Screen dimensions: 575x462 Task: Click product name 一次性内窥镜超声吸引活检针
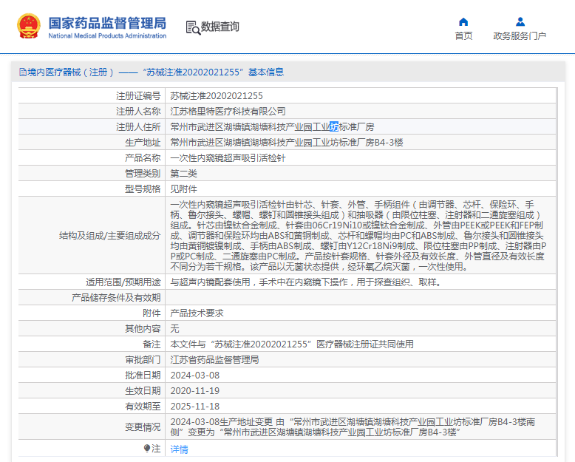(x=228, y=158)
